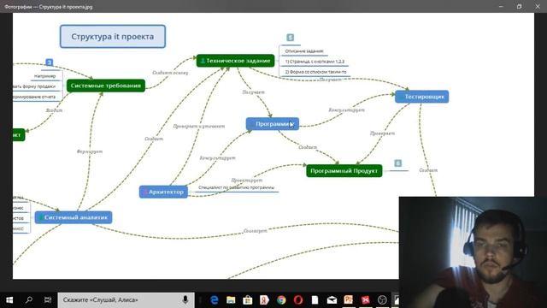Open the red XMind taskbar icon
This screenshot has height=308, width=547.
coord(365,300)
